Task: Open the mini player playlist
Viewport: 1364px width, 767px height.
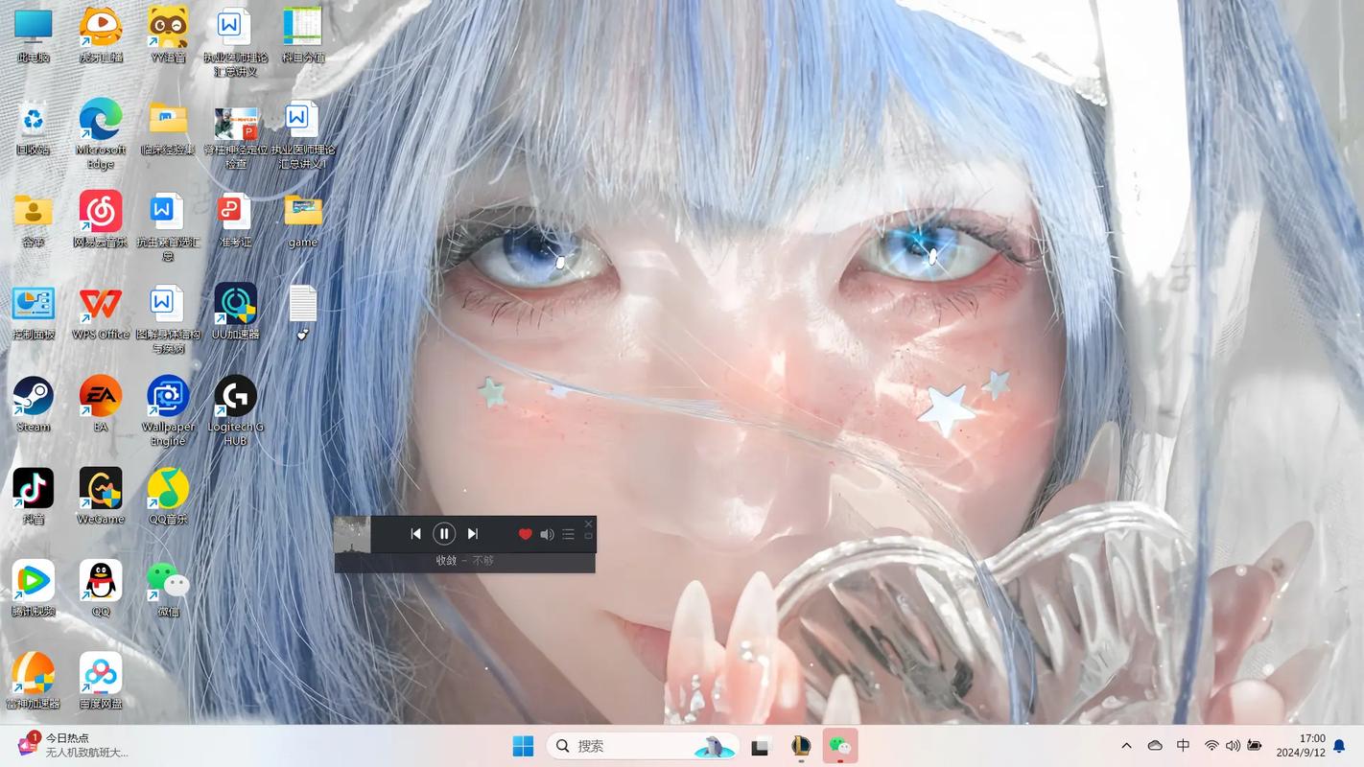Action: 568,534
